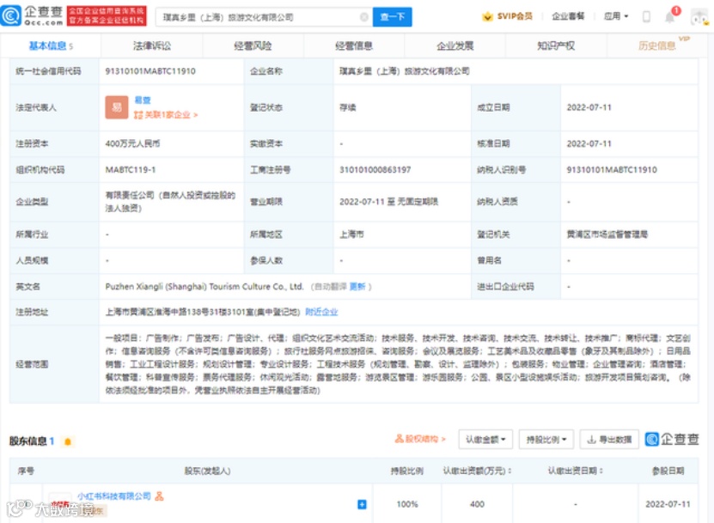The height and width of the screenshot is (523, 714).
Task: Click the shareholder date 2022-07-11 cell
Action: (668, 504)
